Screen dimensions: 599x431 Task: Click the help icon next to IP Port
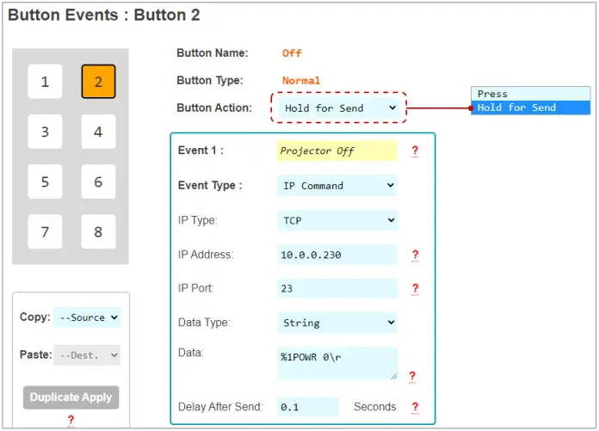(x=414, y=289)
